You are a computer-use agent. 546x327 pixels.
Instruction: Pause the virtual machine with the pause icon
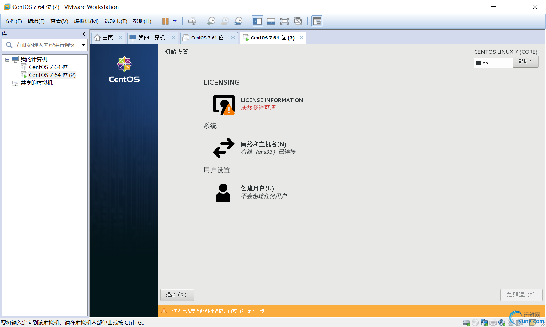pyautogui.click(x=165, y=21)
